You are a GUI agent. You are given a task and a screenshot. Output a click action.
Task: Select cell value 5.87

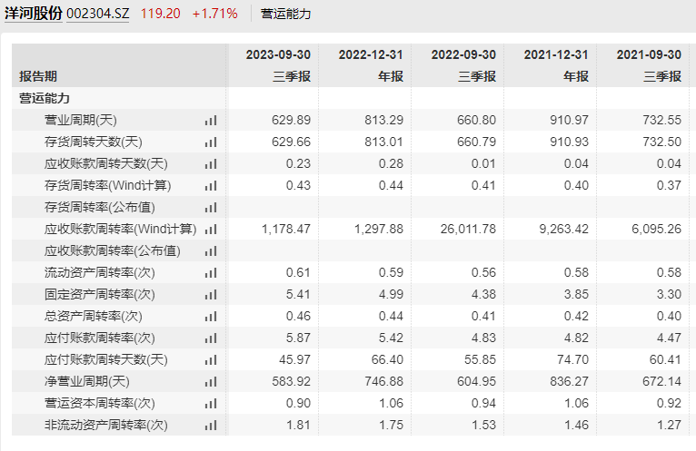298,338
